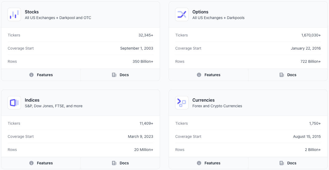Click the Currencies card icon
The height and width of the screenshot is (170, 329).
tap(182, 103)
